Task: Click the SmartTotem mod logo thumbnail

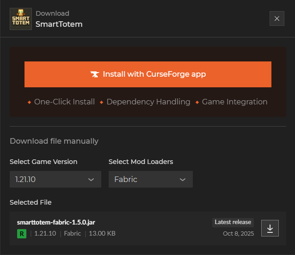Action: point(21,19)
